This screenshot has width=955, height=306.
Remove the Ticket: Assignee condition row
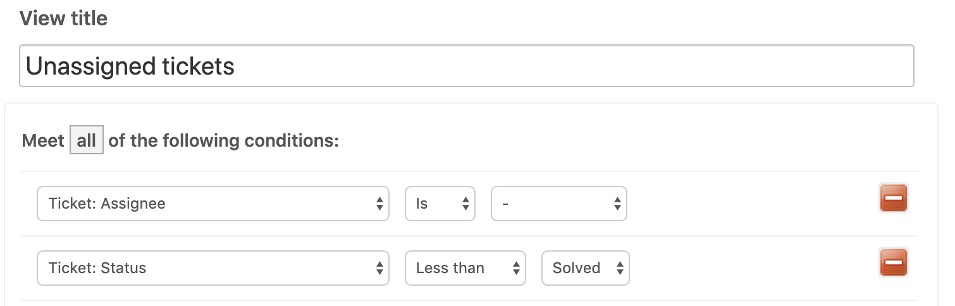tap(893, 199)
